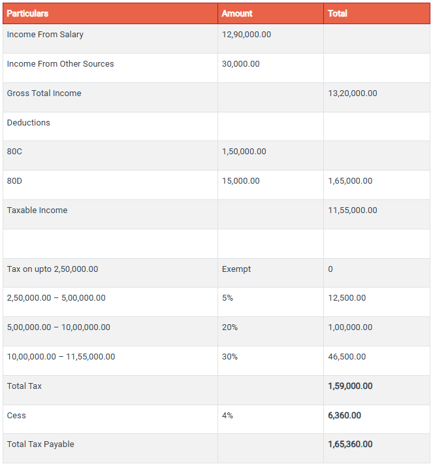The width and height of the screenshot is (433, 466).
Task: Click the 1,65,000.00 deductions total
Action: point(350,181)
